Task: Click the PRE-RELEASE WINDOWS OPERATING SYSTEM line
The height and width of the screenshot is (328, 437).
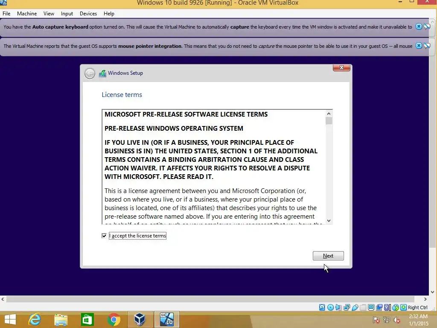Action: pyautogui.click(x=174, y=128)
